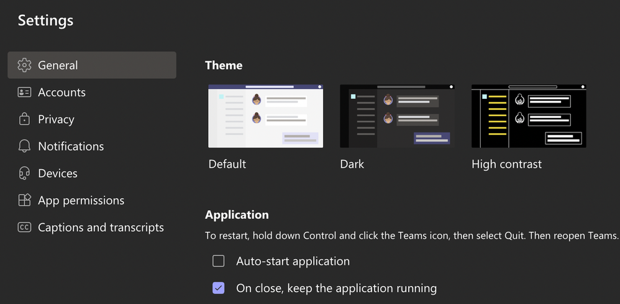Click the Theme section heading
The width and height of the screenshot is (620, 304).
pyautogui.click(x=224, y=65)
